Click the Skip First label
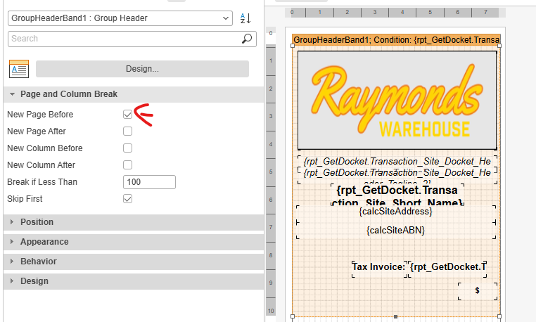The image size is (536, 322). pos(25,199)
